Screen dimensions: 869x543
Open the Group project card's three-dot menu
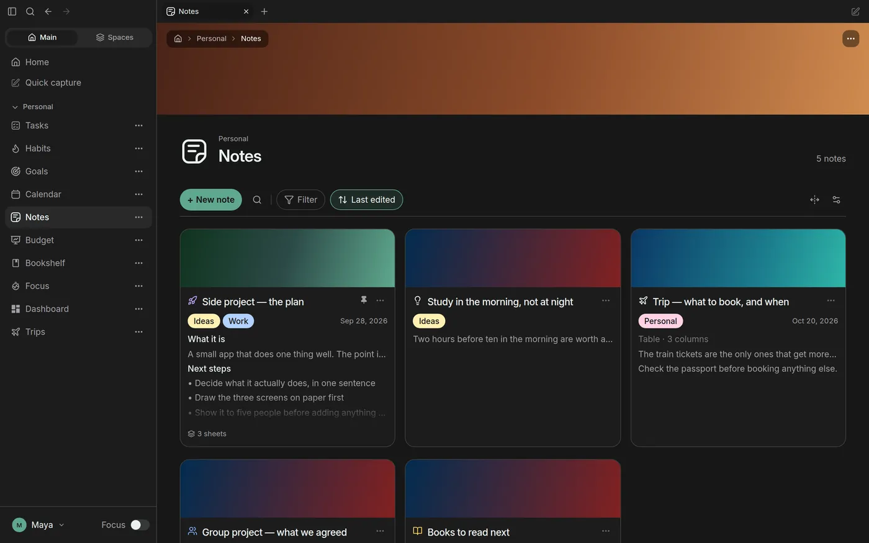[380, 531]
